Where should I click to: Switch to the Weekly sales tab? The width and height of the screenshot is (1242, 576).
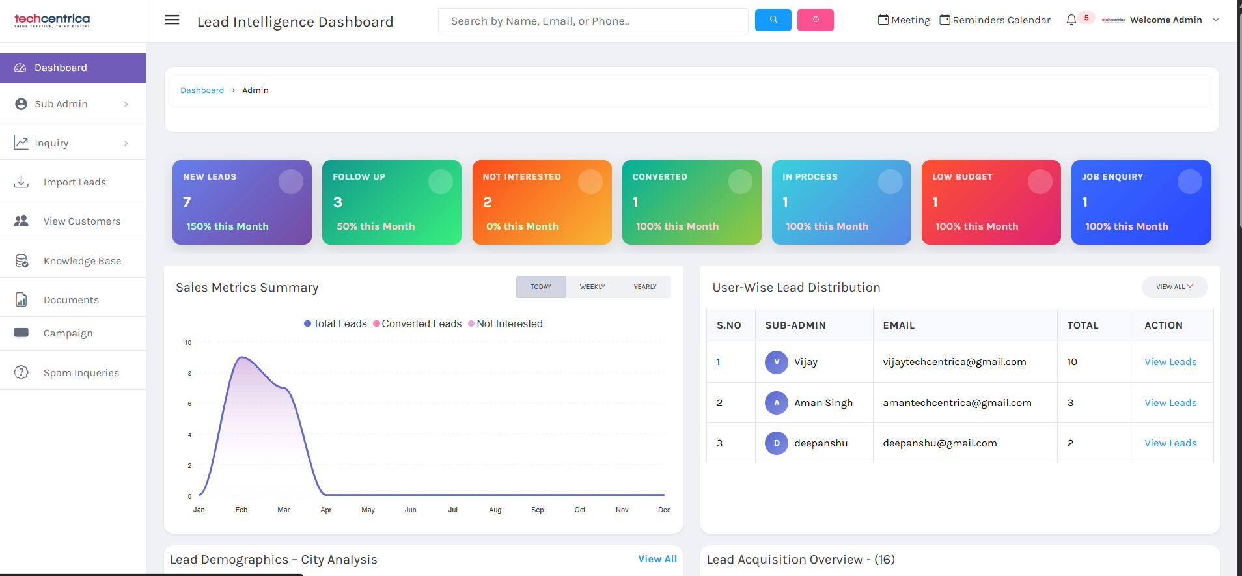point(592,287)
